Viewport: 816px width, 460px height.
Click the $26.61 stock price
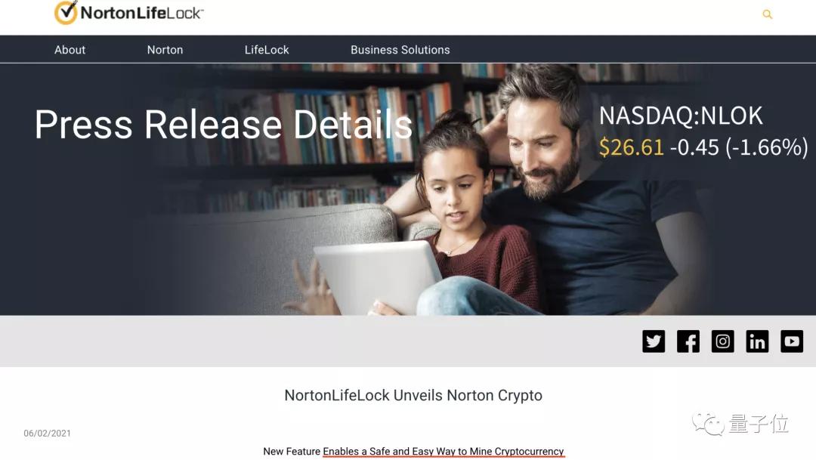631,147
